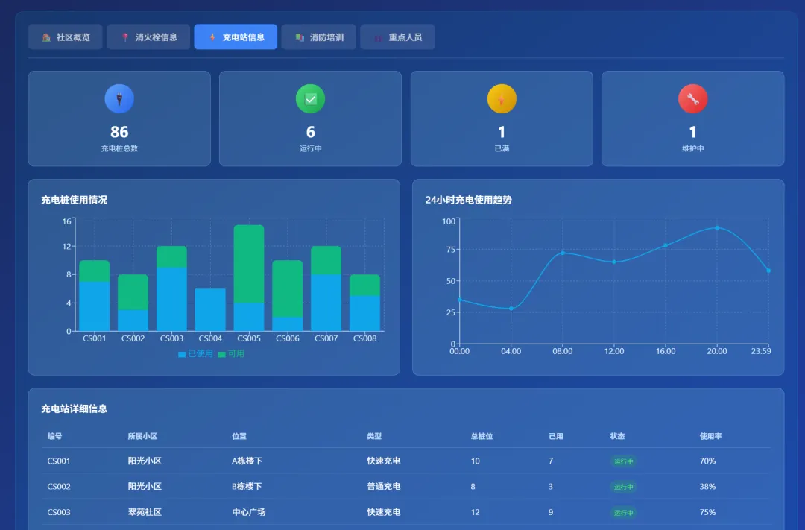Click the 70% usage rate cell
Image resolution: width=805 pixels, height=530 pixels.
pos(707,461)
